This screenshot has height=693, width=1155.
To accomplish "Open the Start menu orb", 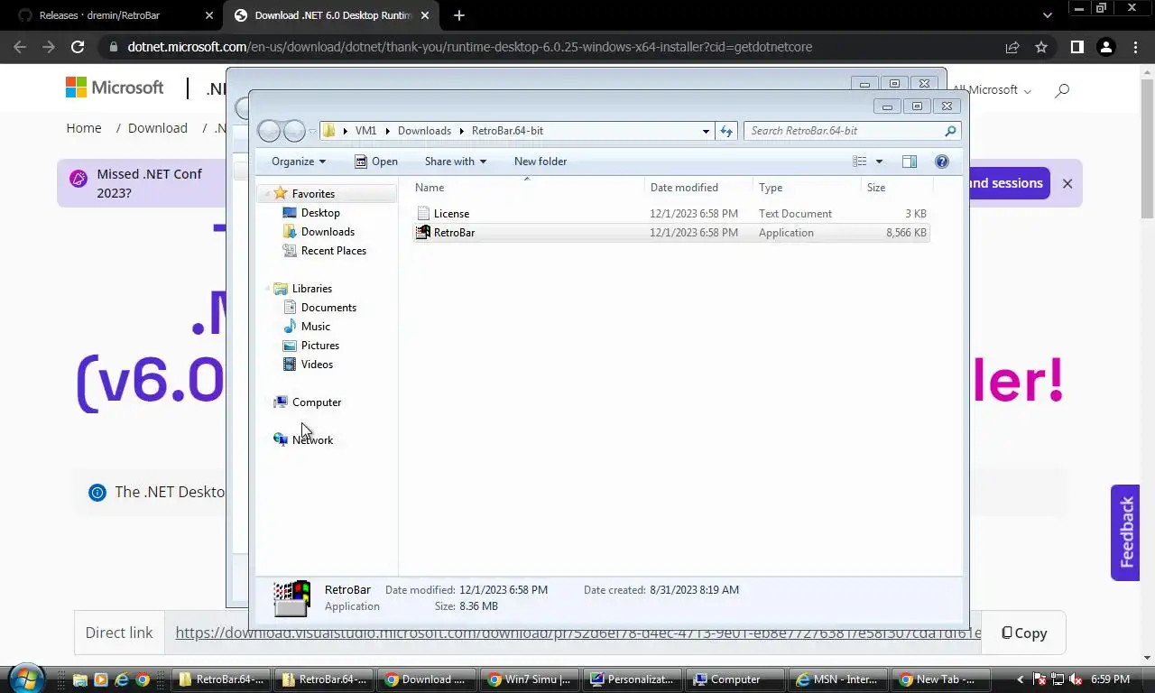I will [25, 679].
